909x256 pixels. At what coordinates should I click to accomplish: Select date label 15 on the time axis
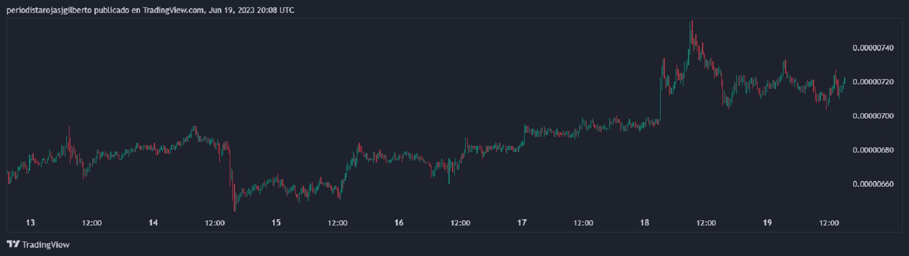276,223
